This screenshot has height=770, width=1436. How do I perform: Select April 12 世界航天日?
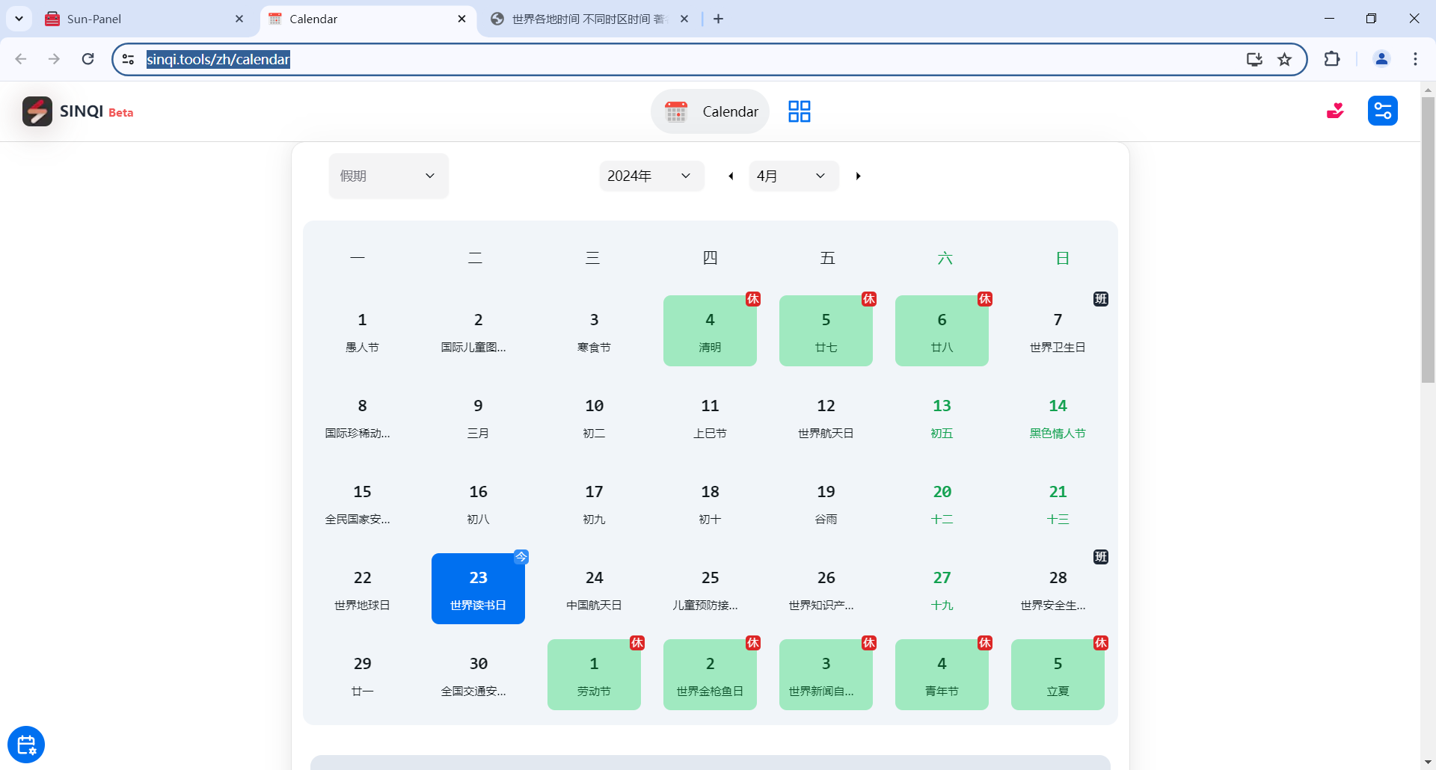tap(826, 417)
